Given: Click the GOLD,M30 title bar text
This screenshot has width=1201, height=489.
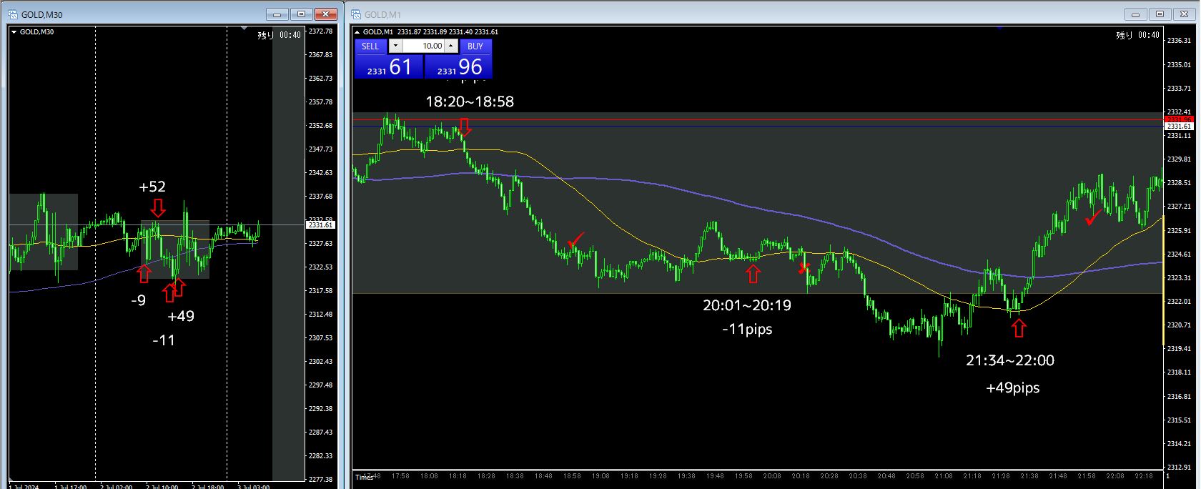Looking at the screenshot, I should tap(41, 14).
